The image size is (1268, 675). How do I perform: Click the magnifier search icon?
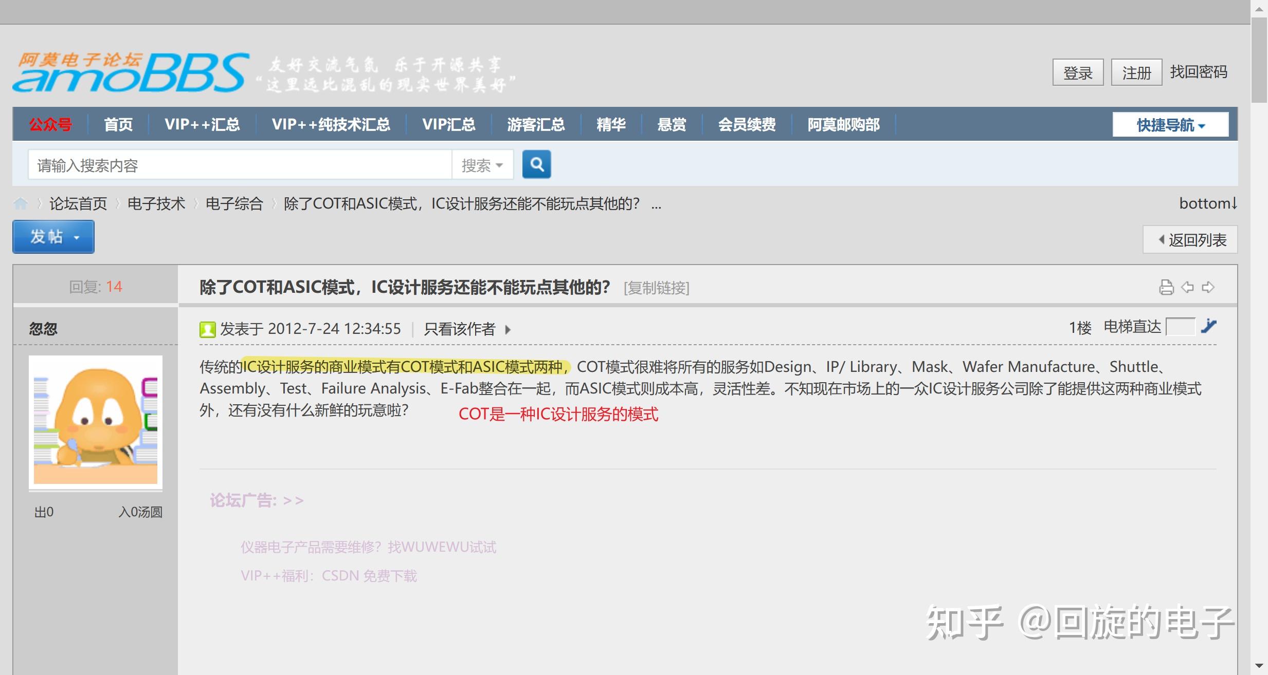coord(537,164)
